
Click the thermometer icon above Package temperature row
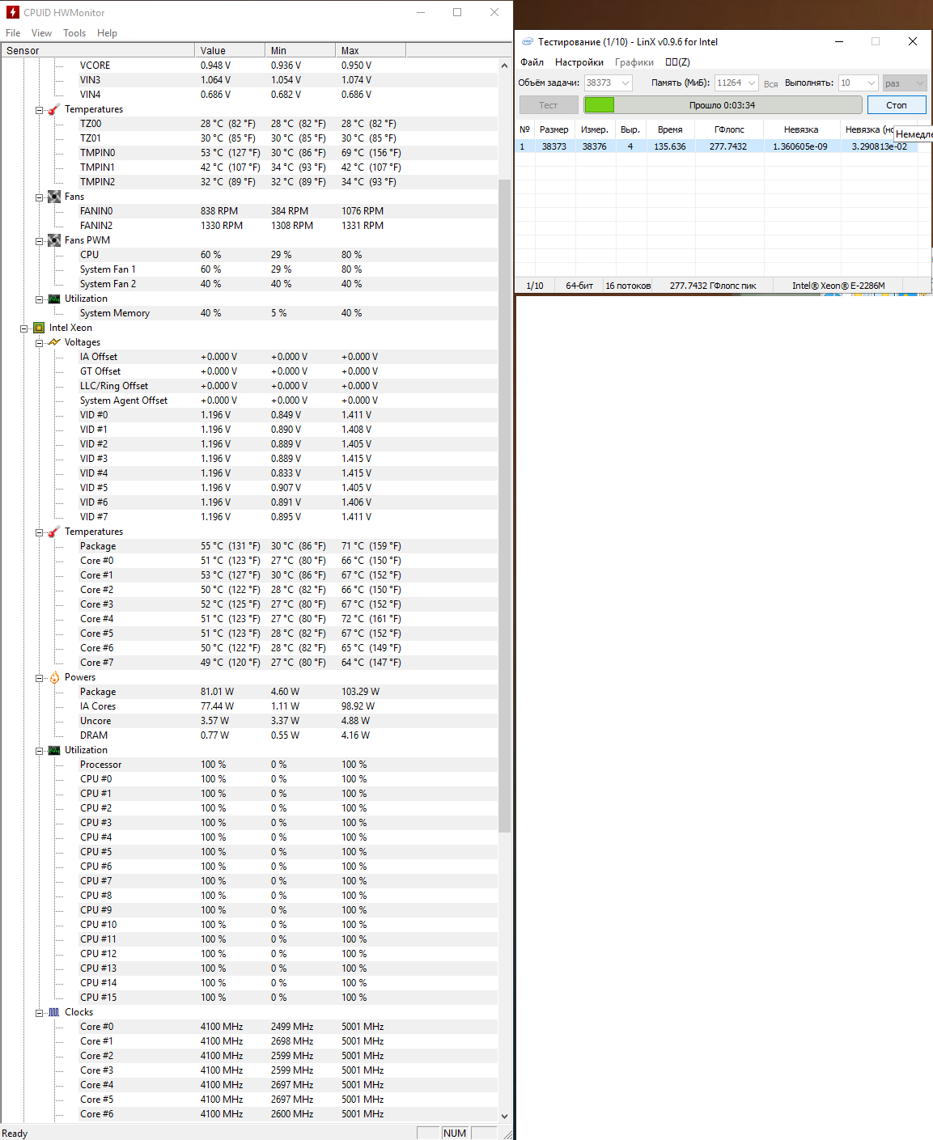point(54,532)
